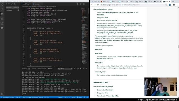Screen dimensions: 179x101
Task: Close the active Django docs Chrome tab
Action: tap(169, 2)
